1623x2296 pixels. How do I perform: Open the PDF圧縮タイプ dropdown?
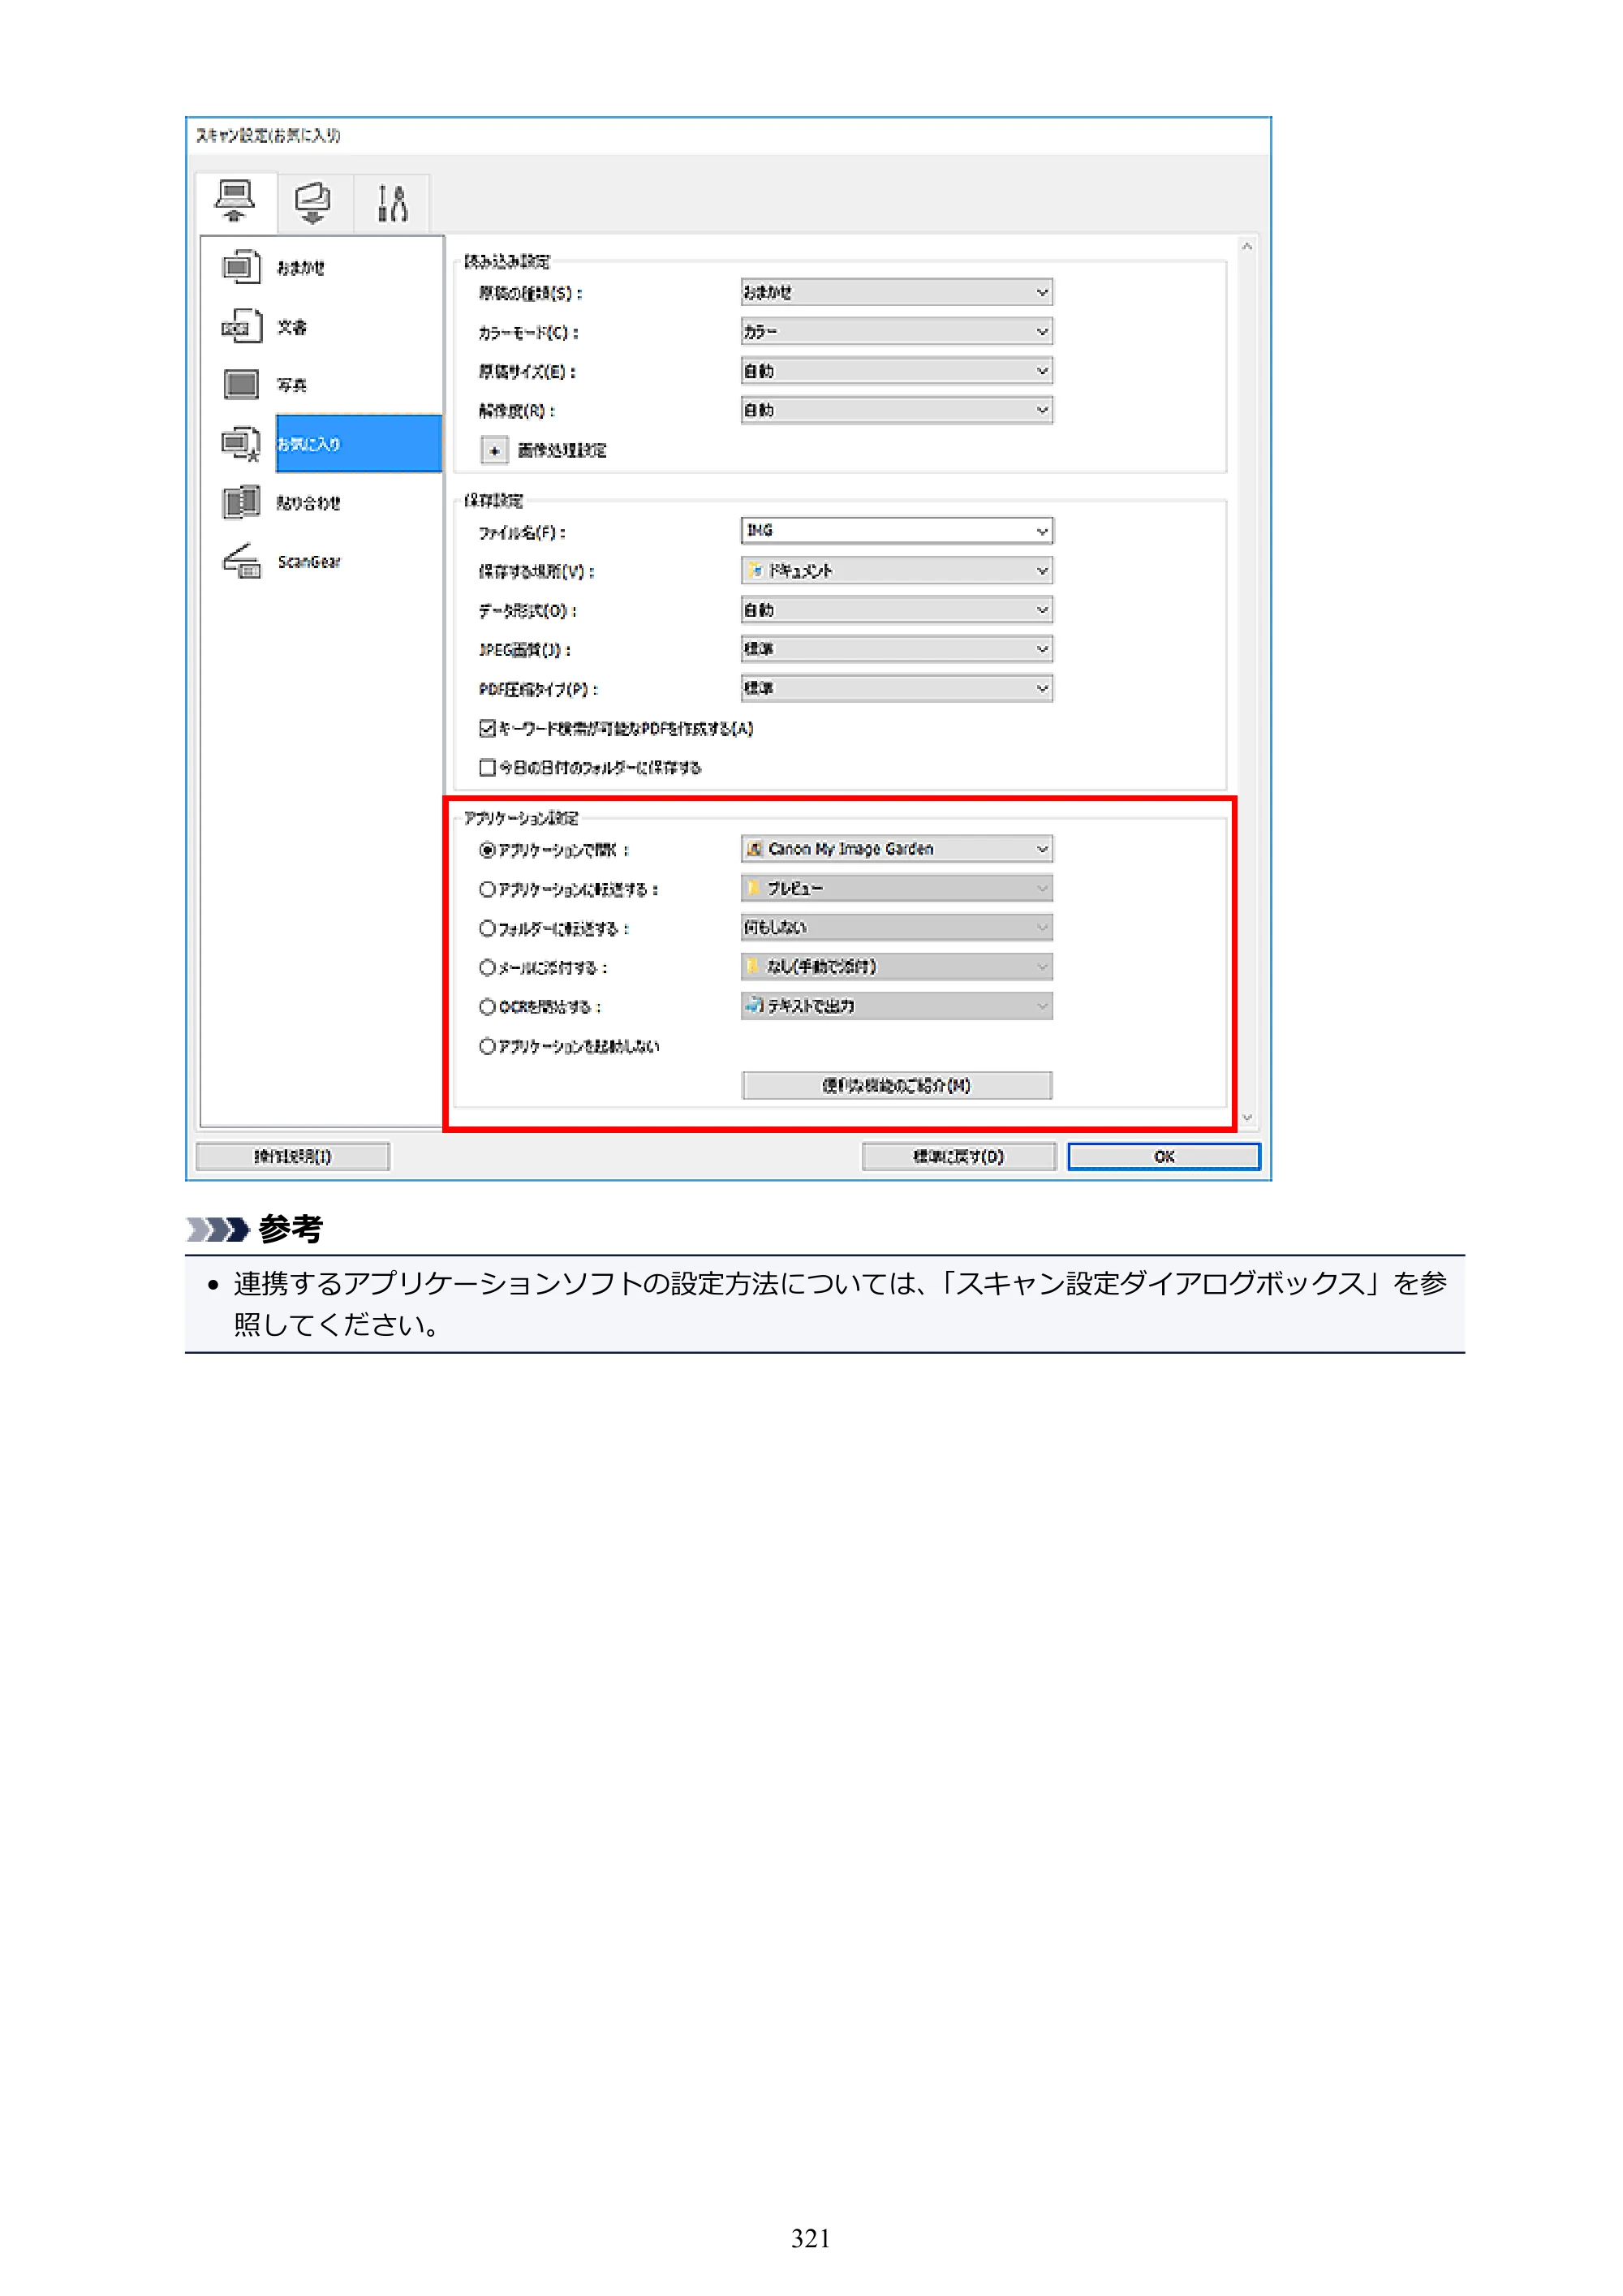pos(896,688)
